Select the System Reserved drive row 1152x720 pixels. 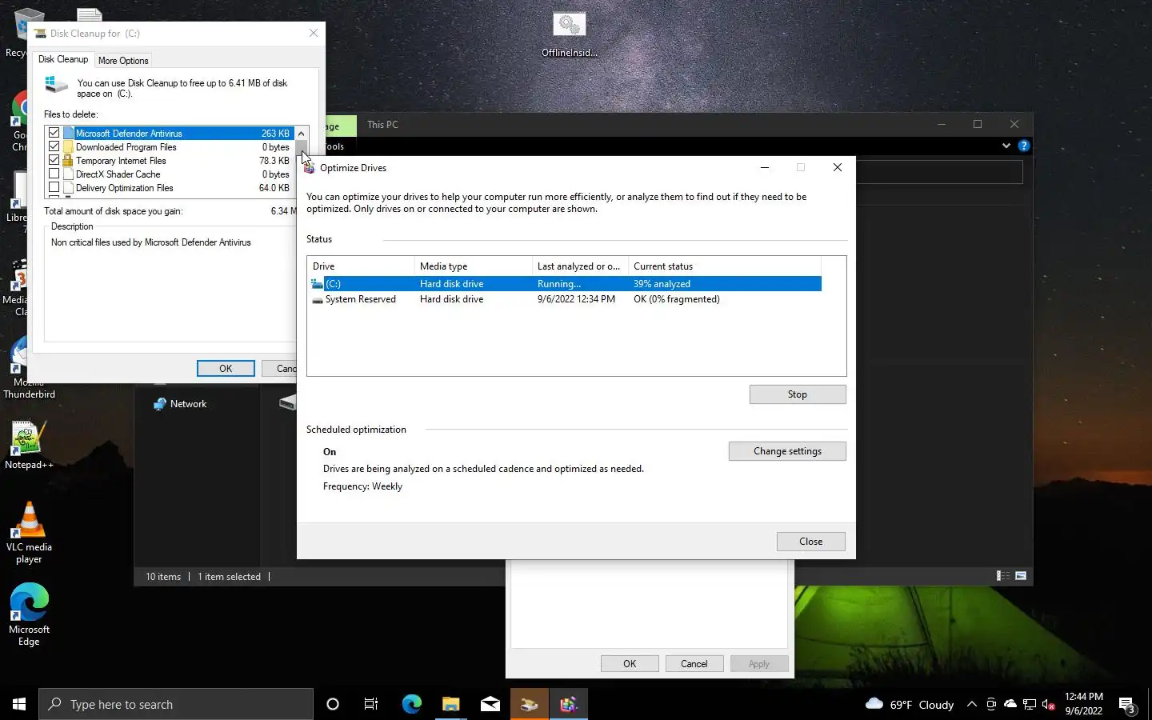(565, 299)
